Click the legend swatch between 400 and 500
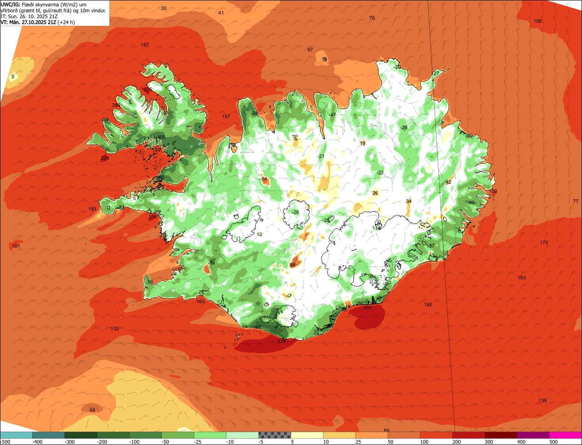The height and width of the screenshot is (445, 582). point(533,435)
